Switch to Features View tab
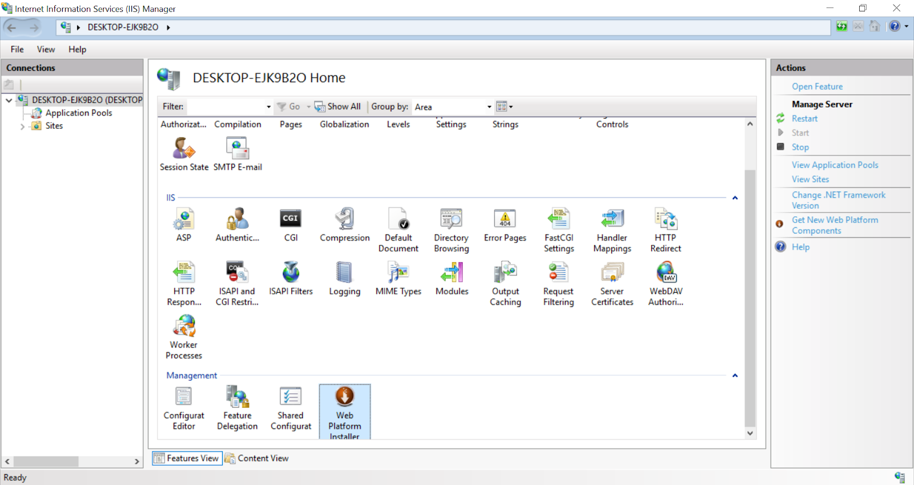The width and height of the screenshot is (914, 485). pos(187,458)
